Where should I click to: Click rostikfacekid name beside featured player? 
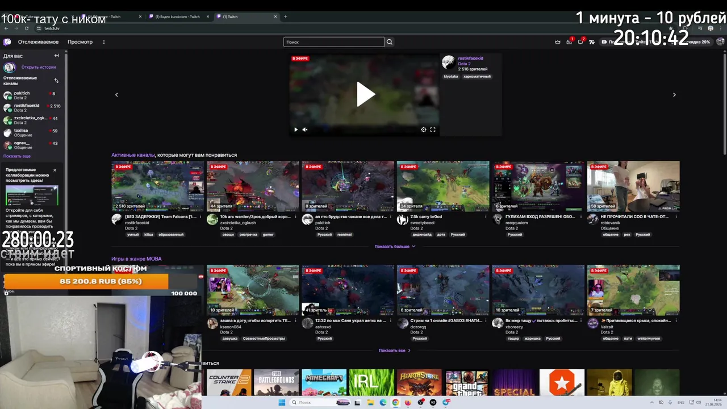click(471, 58)
